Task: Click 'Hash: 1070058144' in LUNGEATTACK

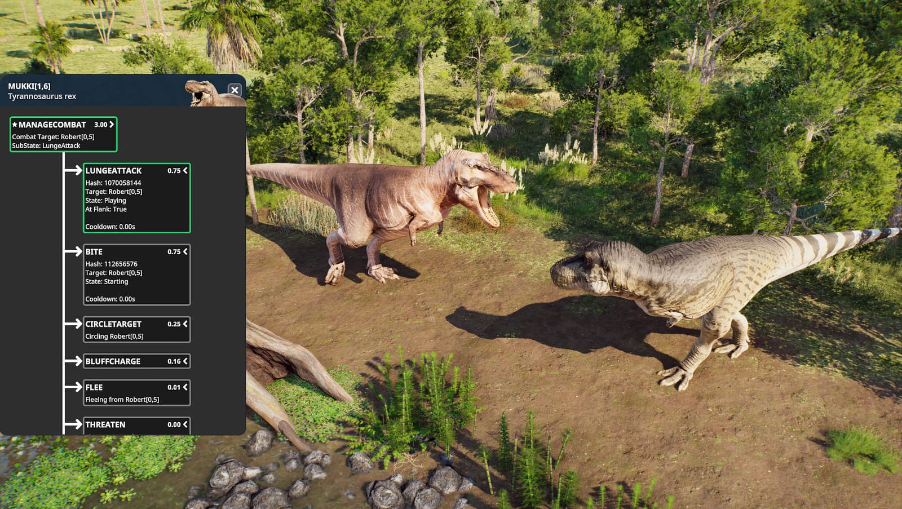Action: point(113,183)
